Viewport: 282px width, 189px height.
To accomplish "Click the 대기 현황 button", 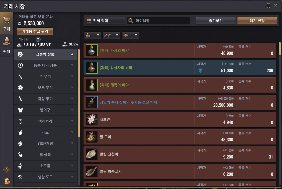I will point(257,21).
